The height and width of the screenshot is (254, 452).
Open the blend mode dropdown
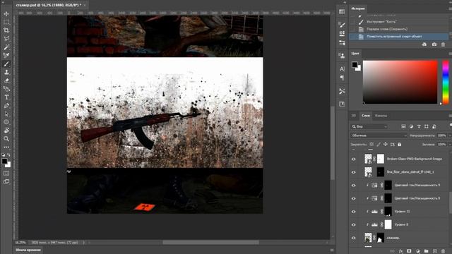point(379,135)
